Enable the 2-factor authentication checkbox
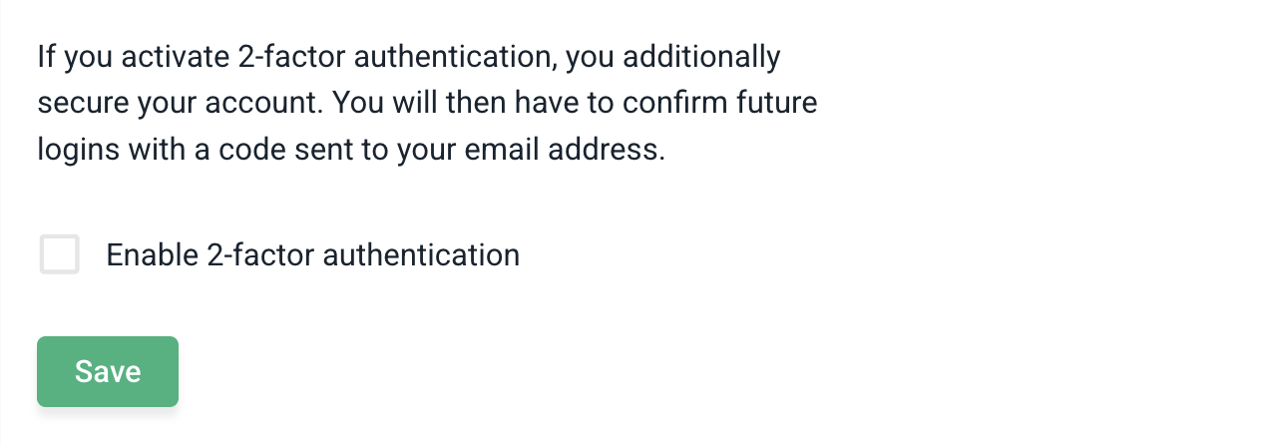 (x=60, y=254)
